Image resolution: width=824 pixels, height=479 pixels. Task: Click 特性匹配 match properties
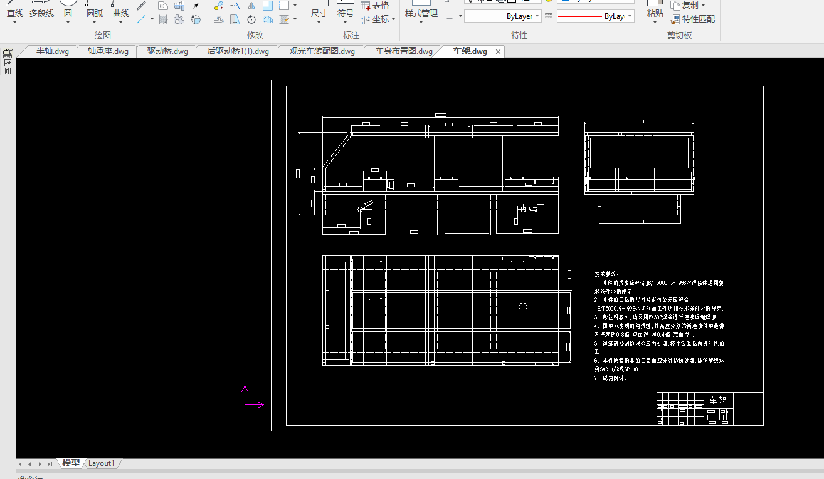tap(693, 19)
